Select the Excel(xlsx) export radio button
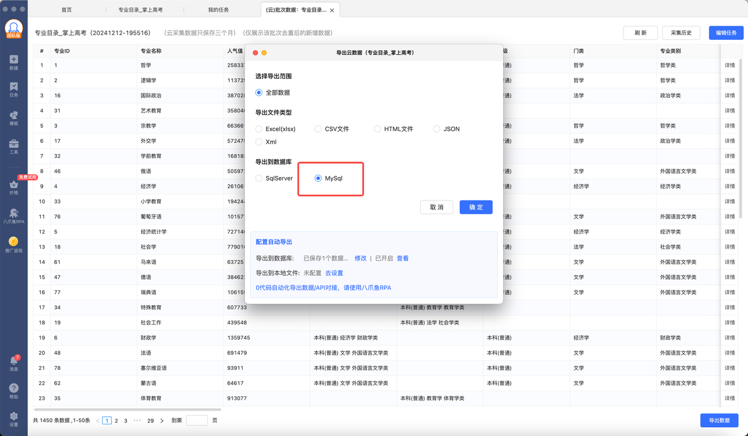The image size is (748, 436). (x=259, y=129)
